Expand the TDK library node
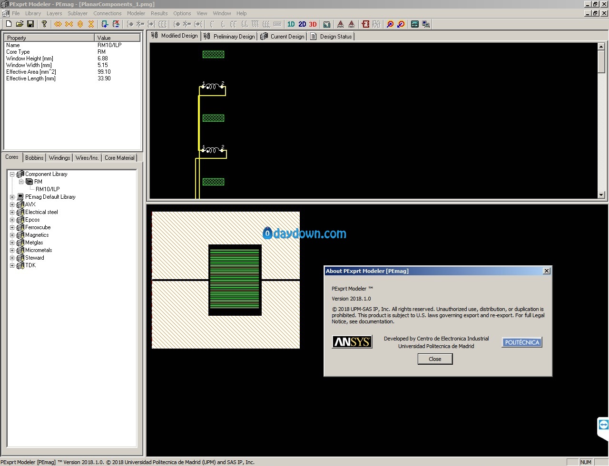Screen dimensions: 609x466 [12, 265]
